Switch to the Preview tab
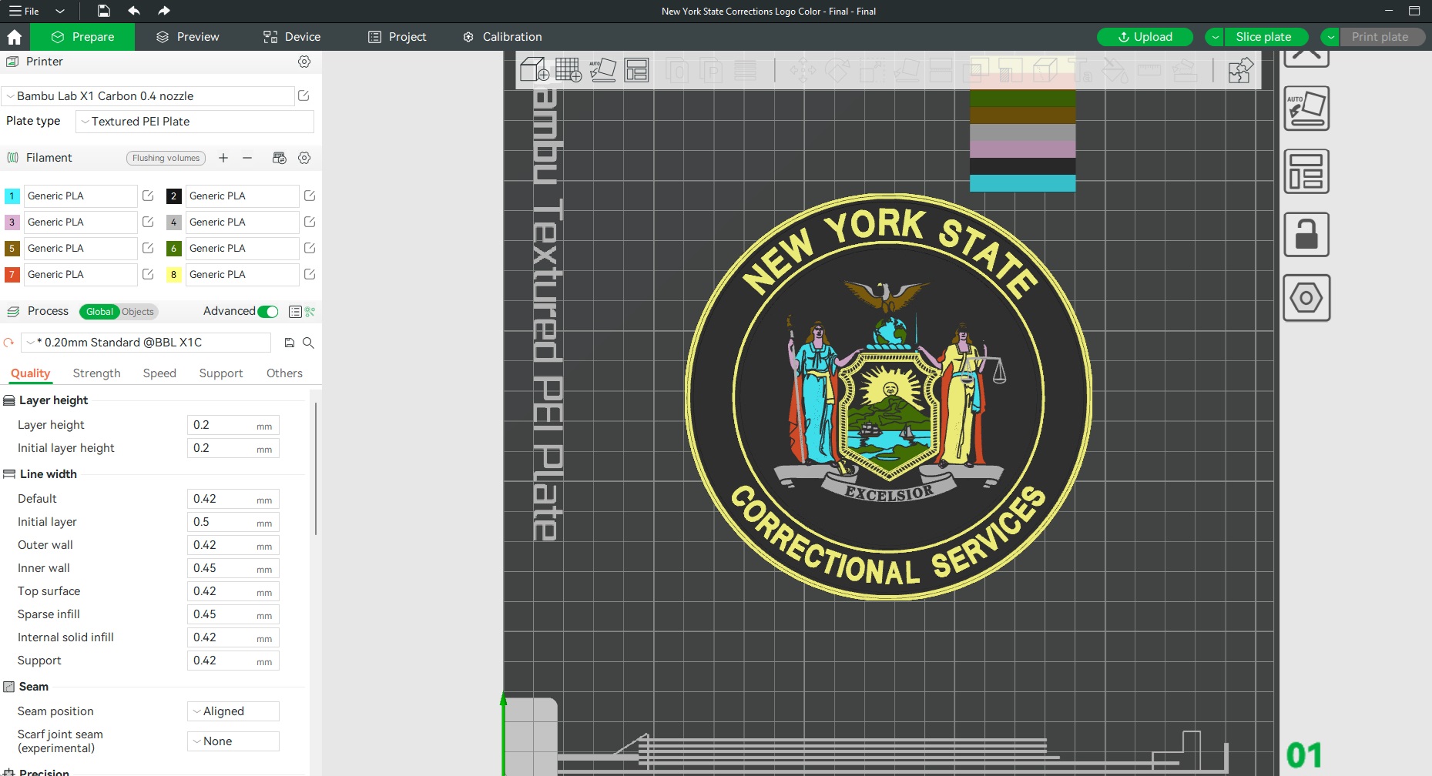 pos(187,36)
